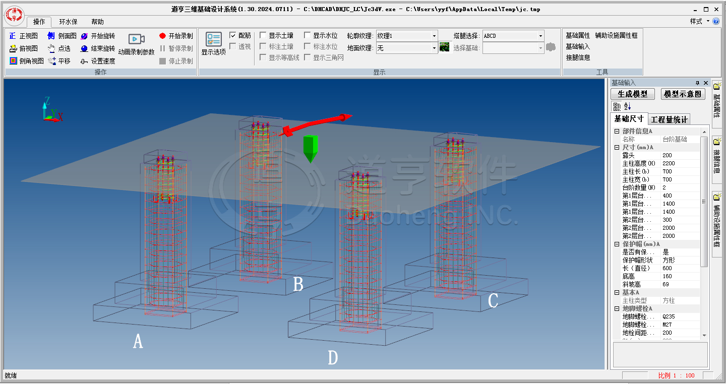Edit the 露头 value field (200)
The width and height of the screenshot is (726, 384).
(680, 155)
